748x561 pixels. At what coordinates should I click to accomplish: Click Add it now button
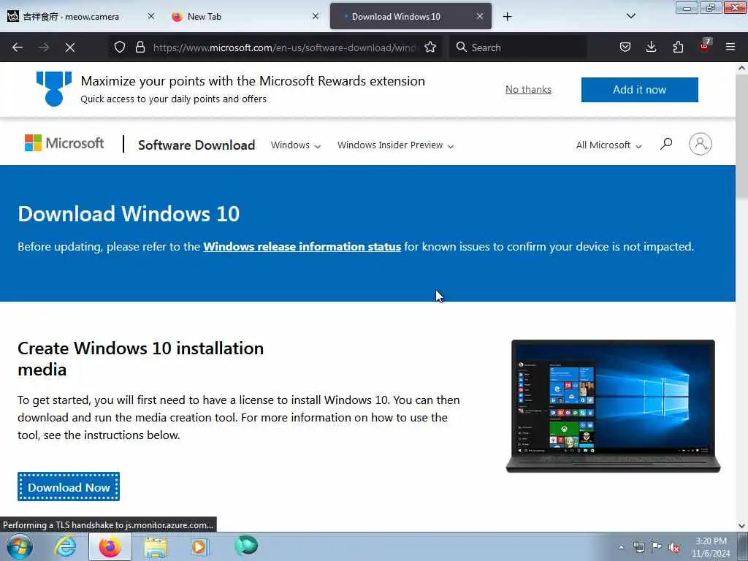point(639,90)
